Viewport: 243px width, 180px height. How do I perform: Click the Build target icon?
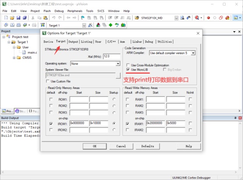click(12, 25)
